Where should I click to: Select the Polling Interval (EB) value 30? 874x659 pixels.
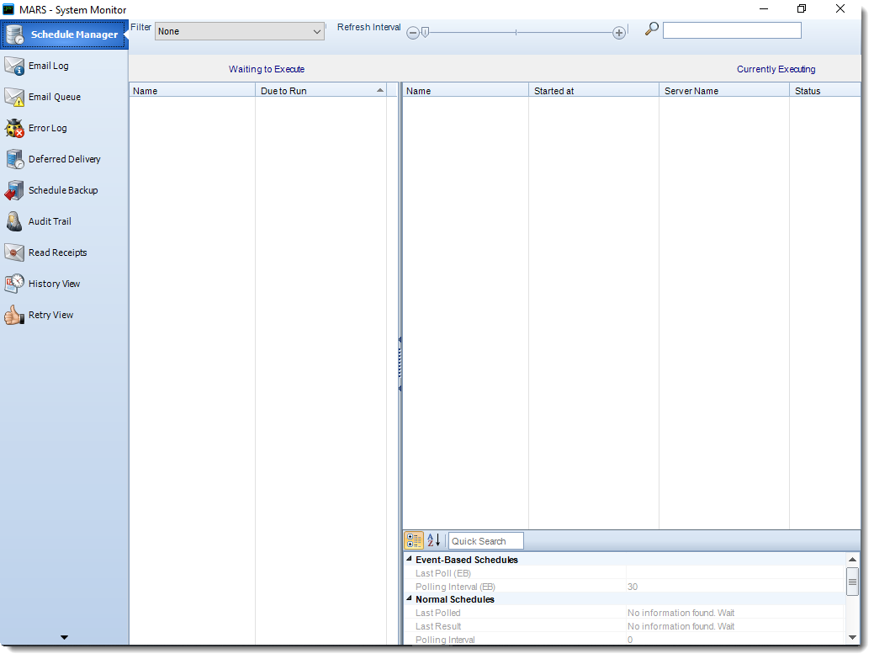pos(633,587)
